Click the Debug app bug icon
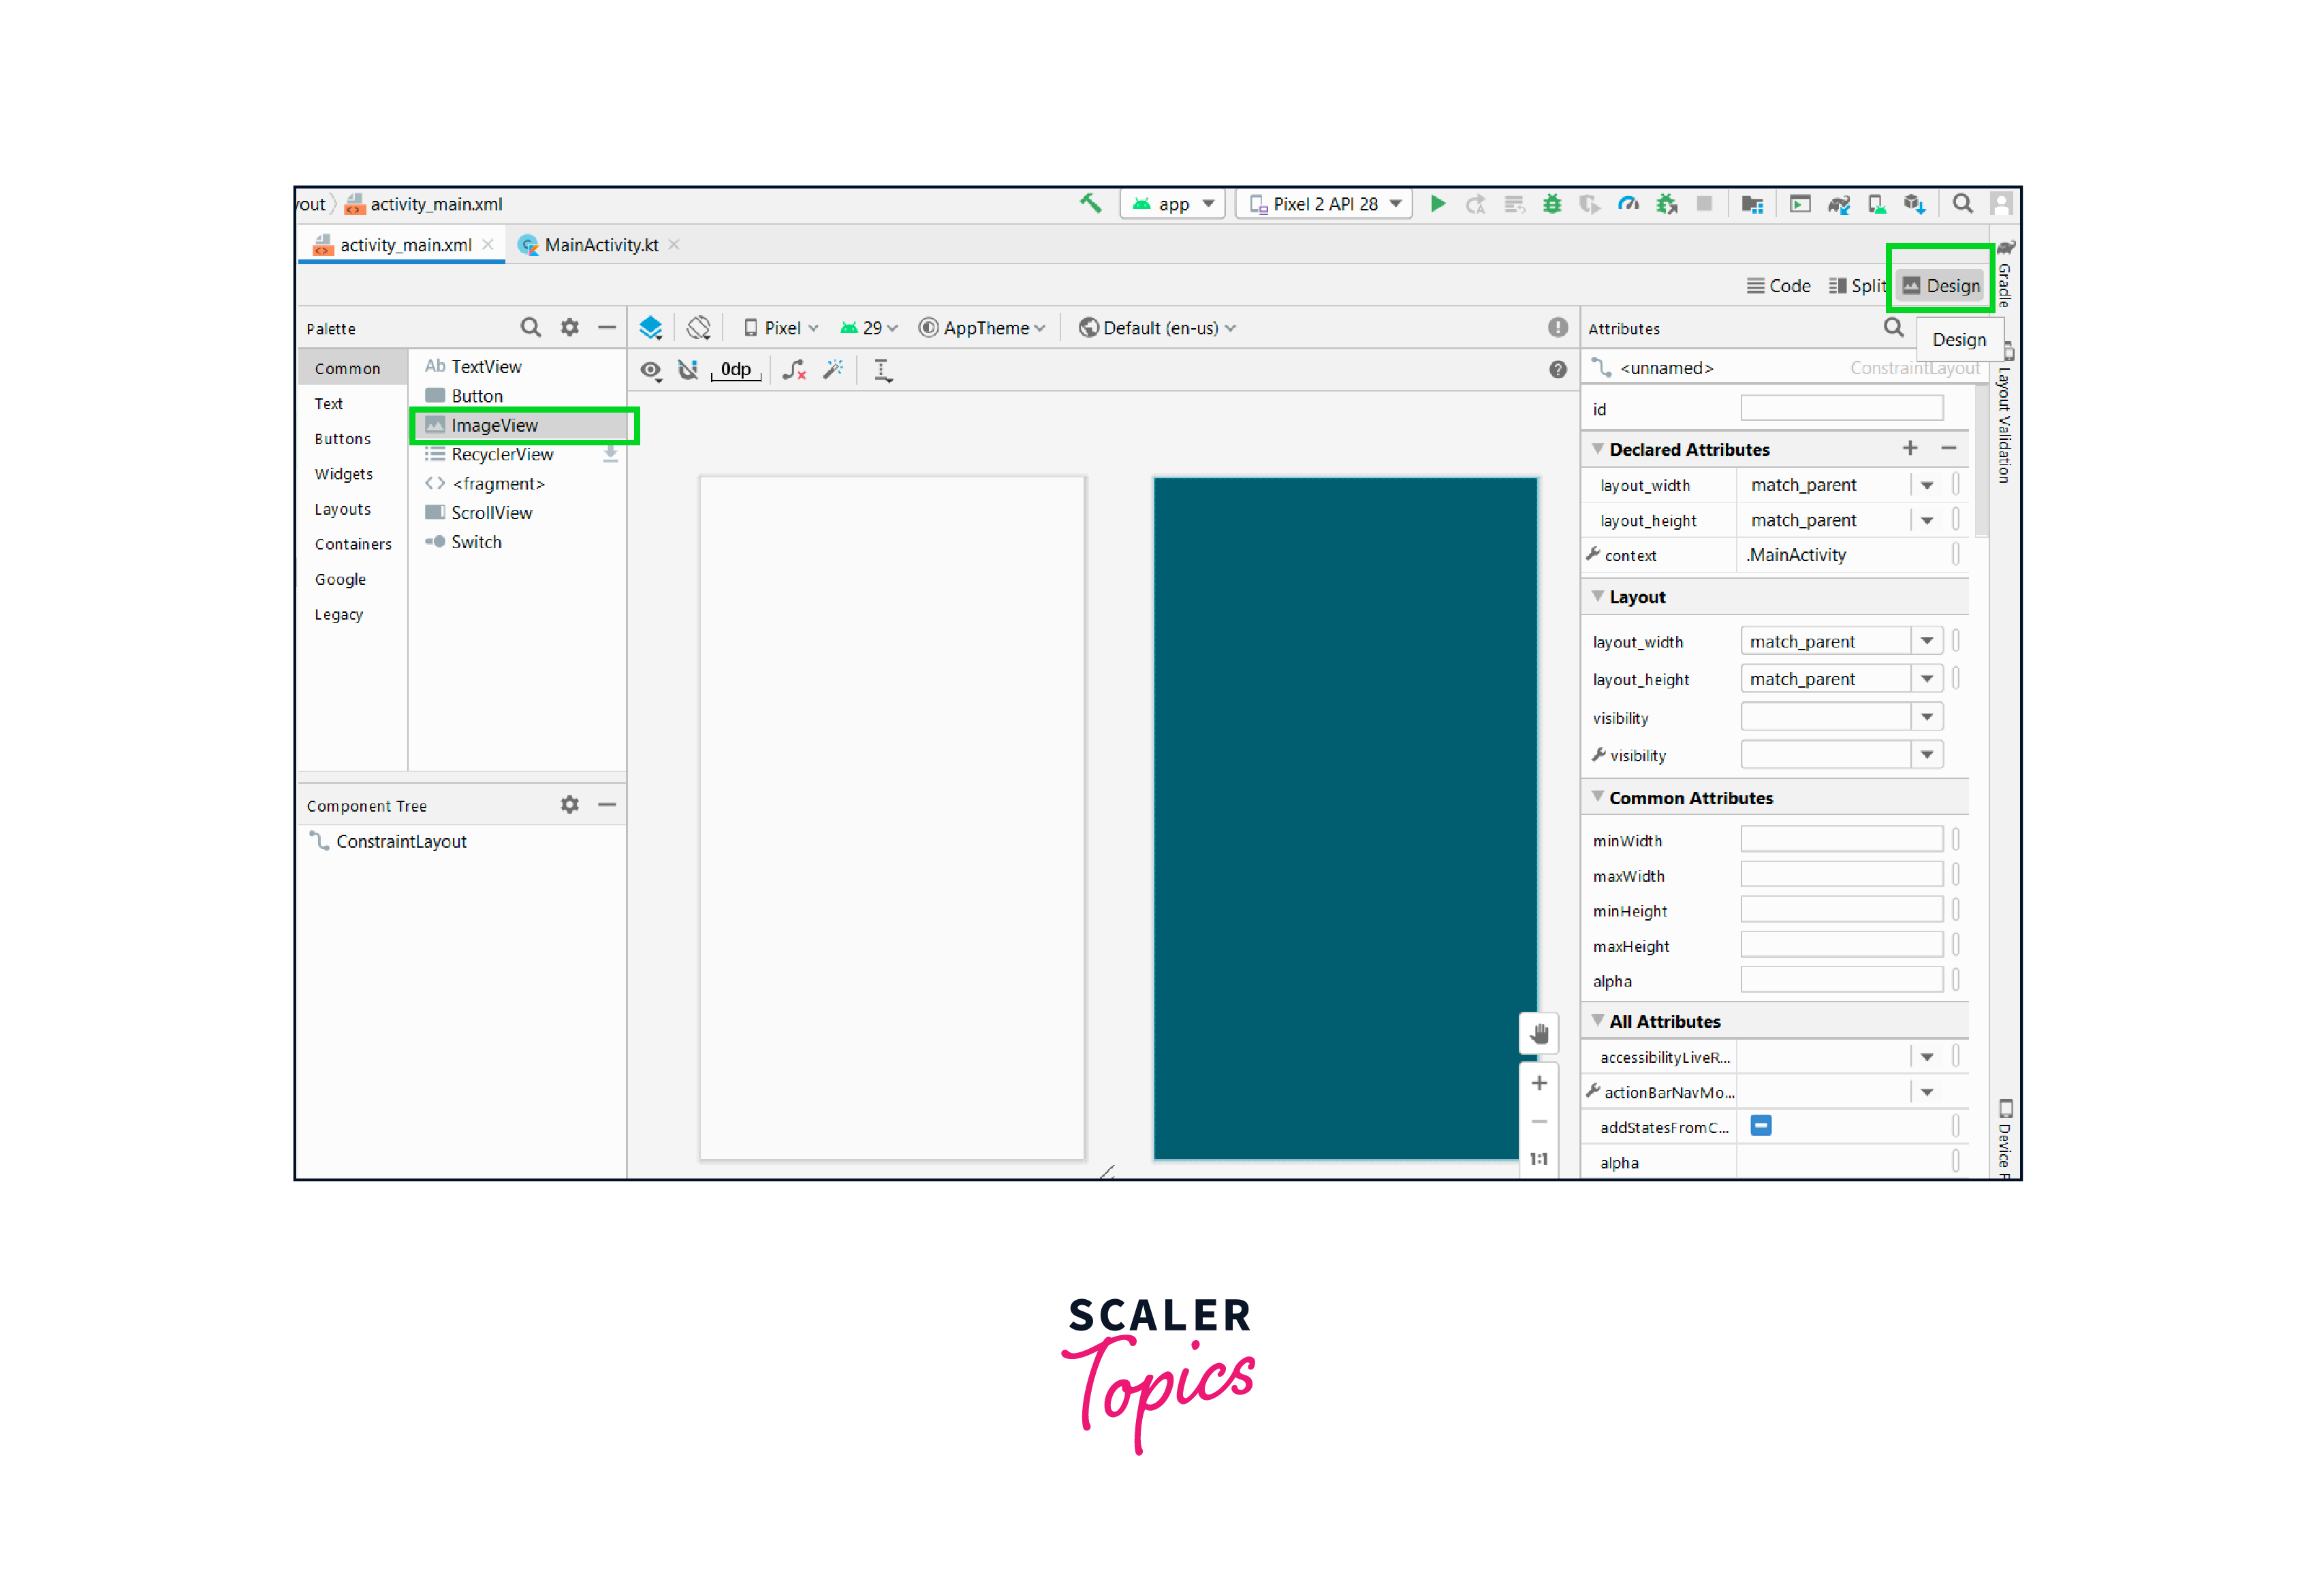This screenshot has height=1596, width=2317. pos(1551,204)
